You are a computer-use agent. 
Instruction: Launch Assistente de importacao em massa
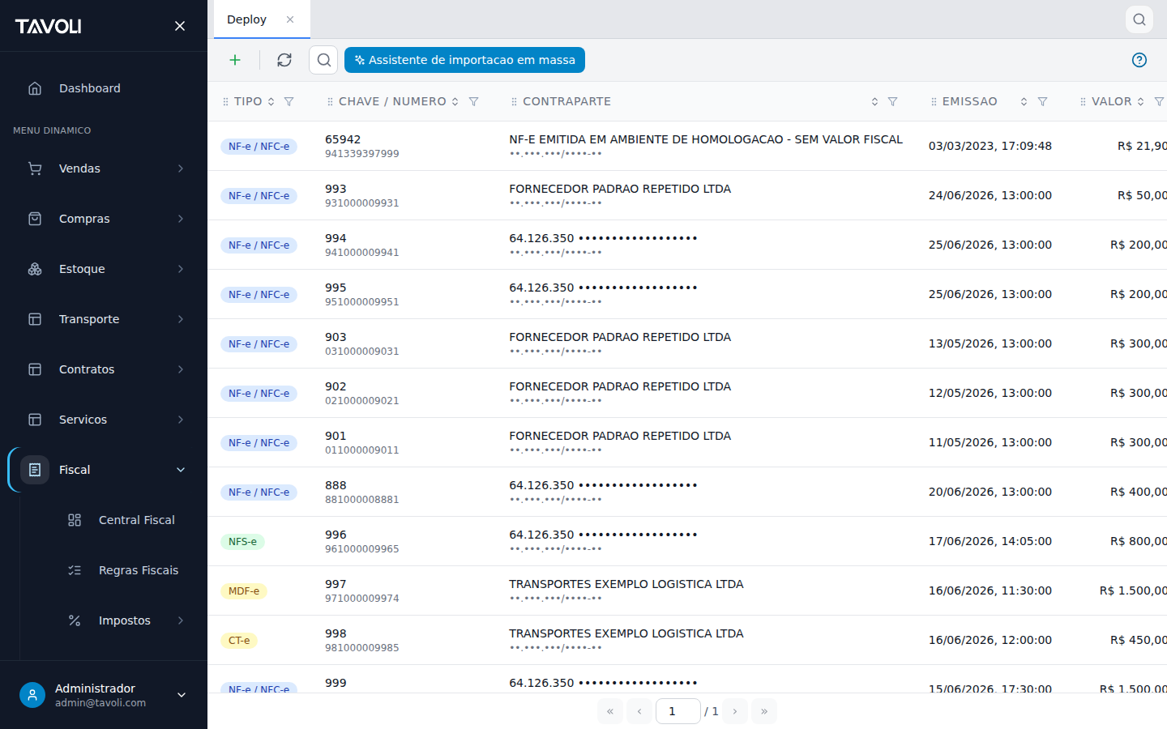pos(464,60)
